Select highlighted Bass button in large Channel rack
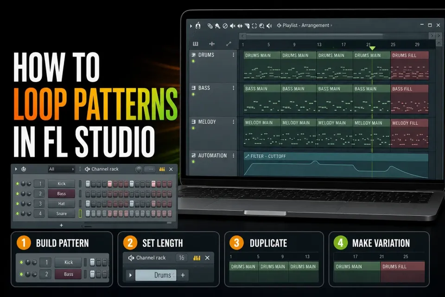445x297 pixels. click(61, 194)
